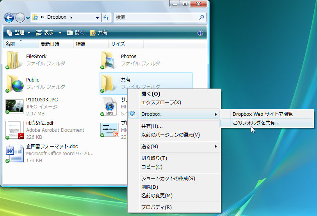Screen dimensions: 317x216
Task: Click the magnifier search icon
Action: 201,18
